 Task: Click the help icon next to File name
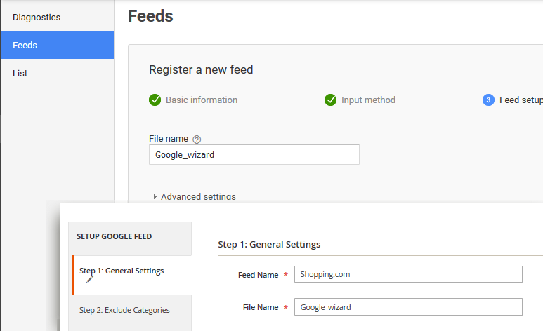197,140
